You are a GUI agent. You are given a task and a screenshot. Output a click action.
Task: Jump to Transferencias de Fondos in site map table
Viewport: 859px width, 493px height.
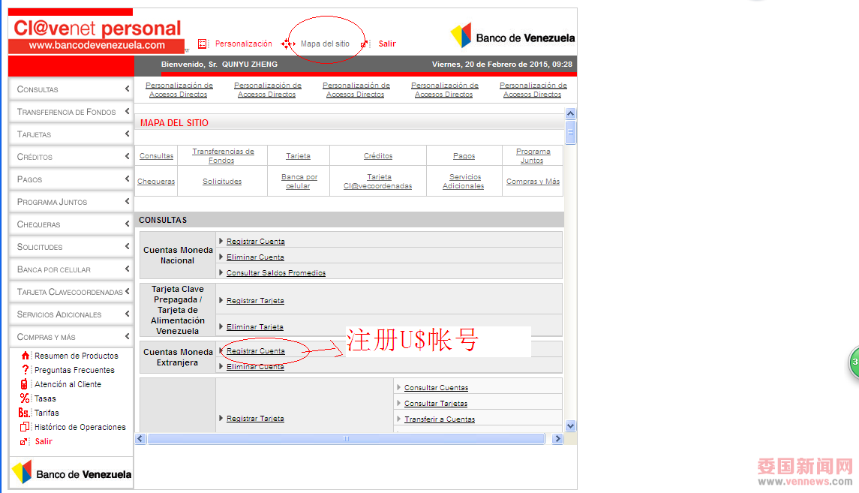pos(222,156)
